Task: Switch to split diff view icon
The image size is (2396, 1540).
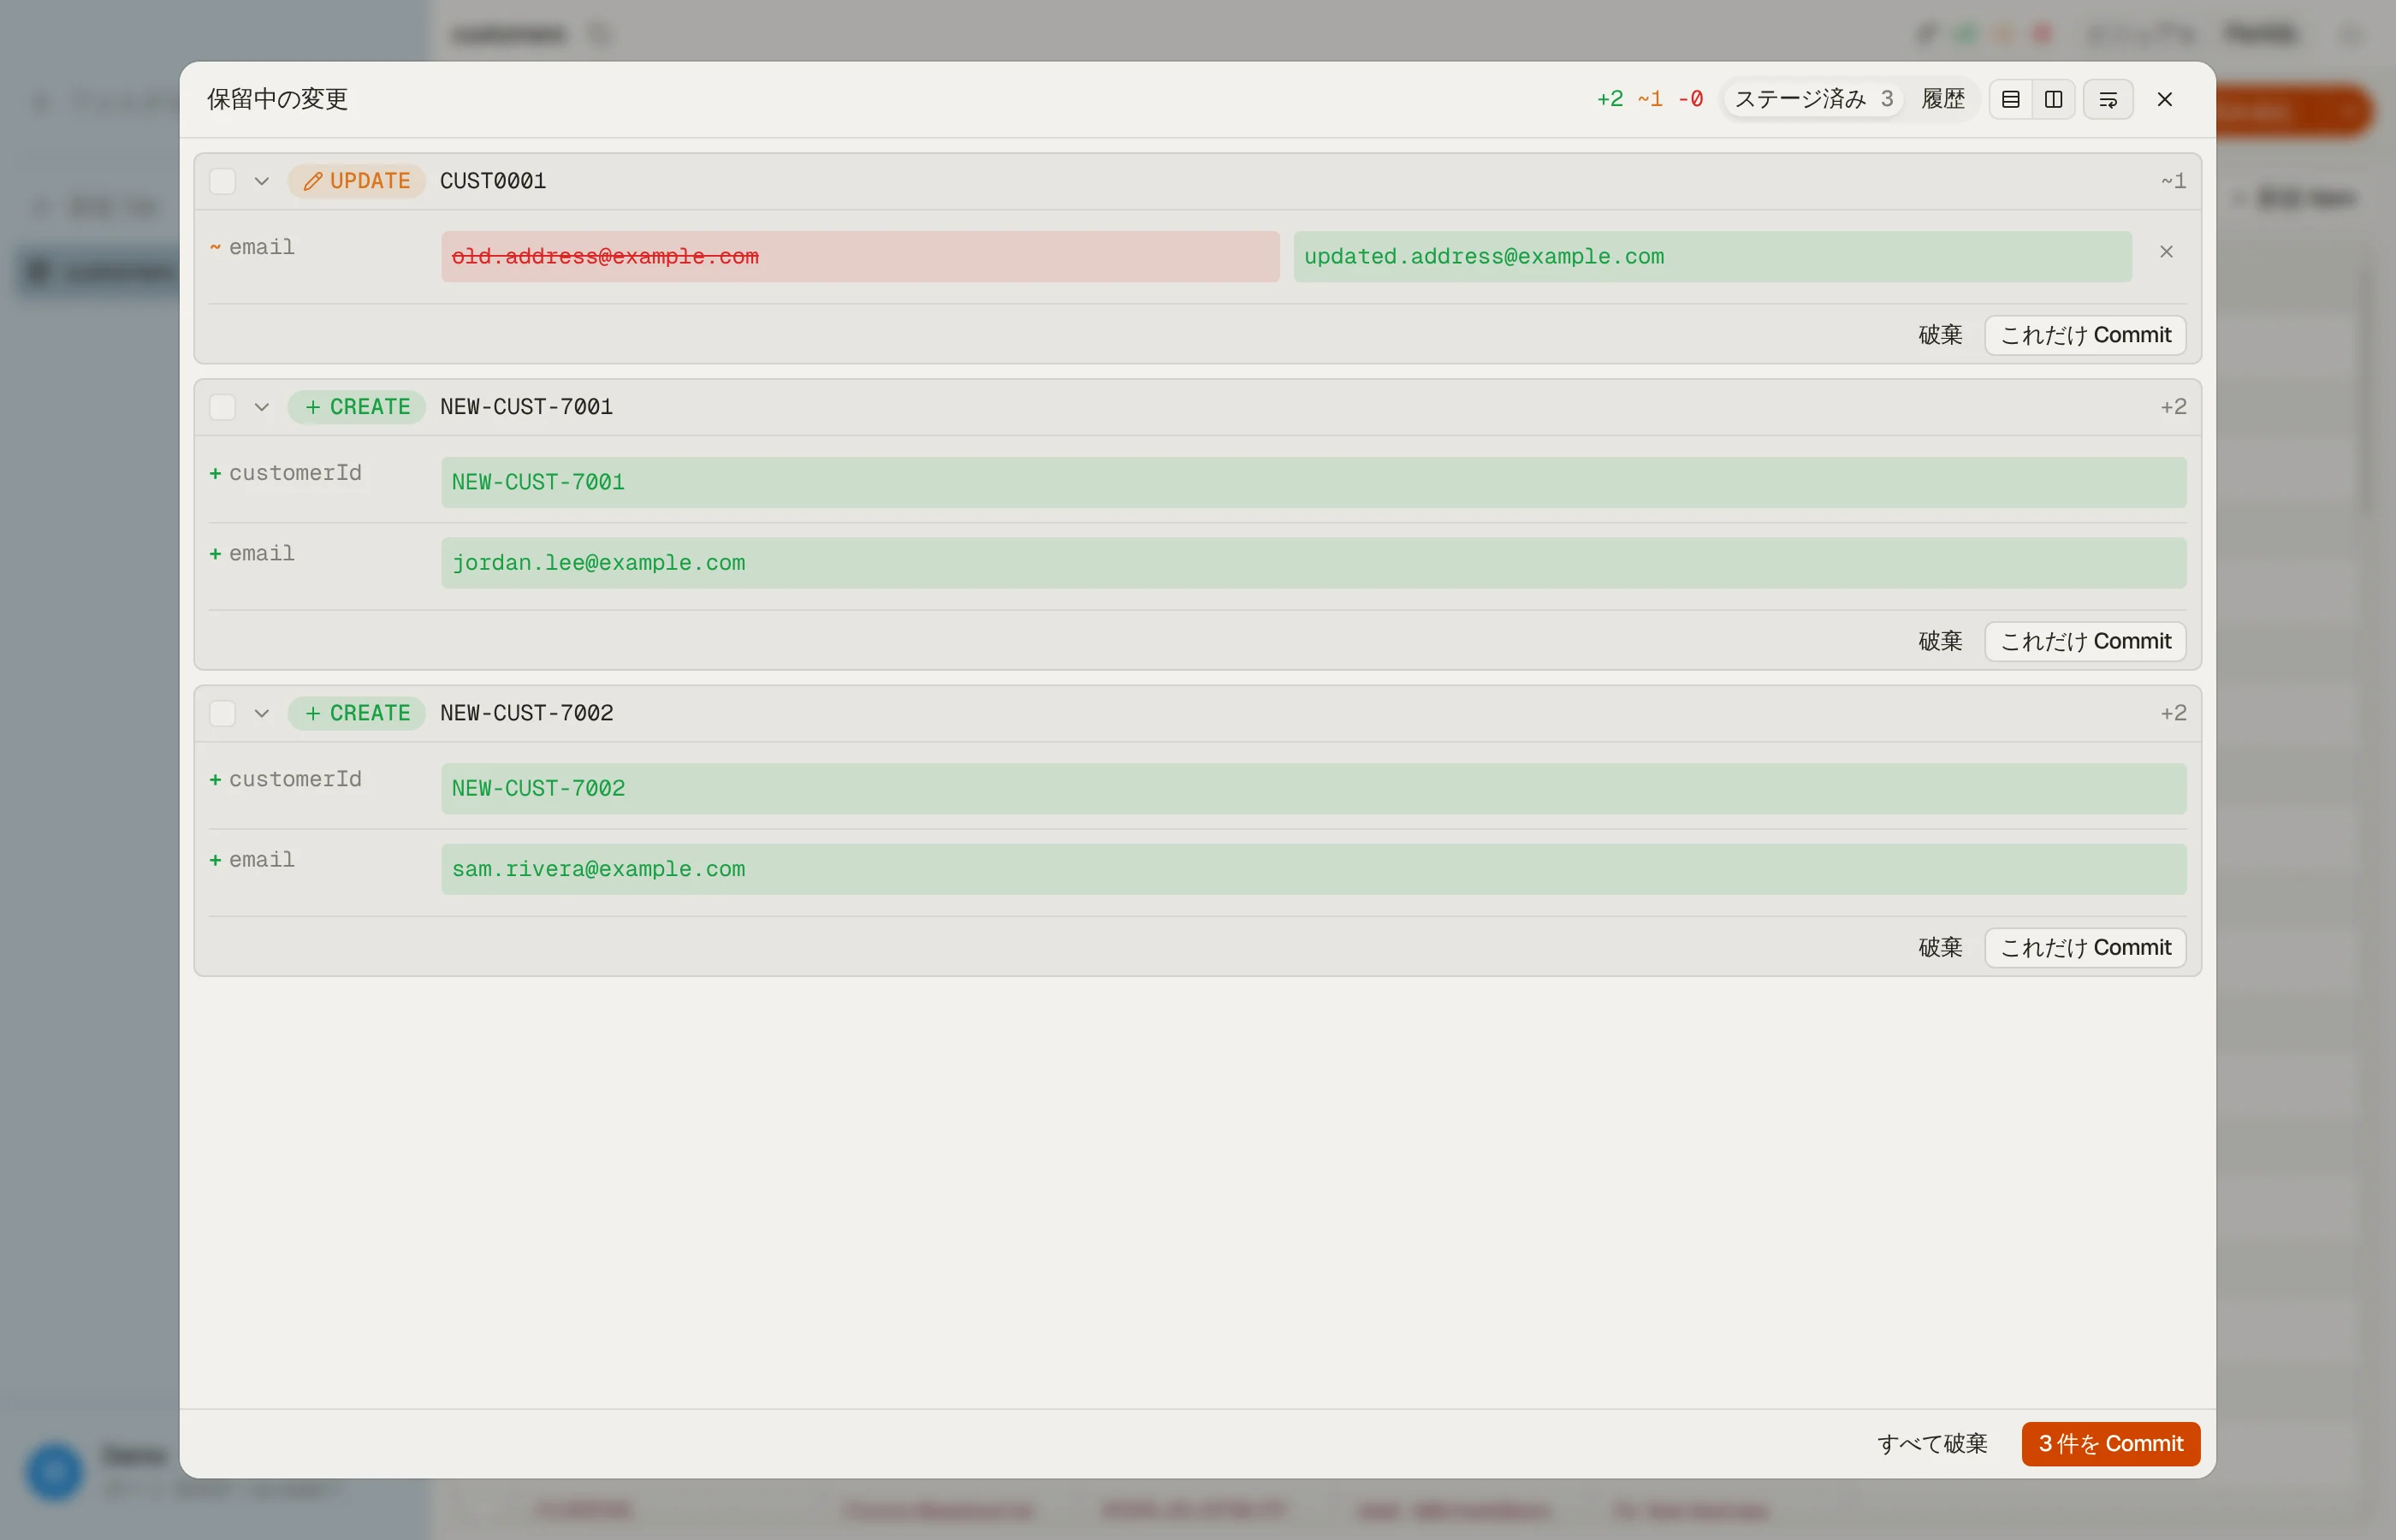Action: click(x=2053, y=99)
